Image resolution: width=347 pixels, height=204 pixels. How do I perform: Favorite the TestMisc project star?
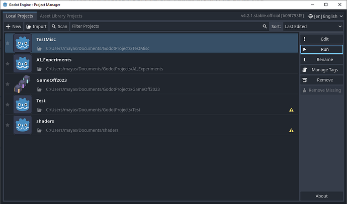click(x=8, y=43)
